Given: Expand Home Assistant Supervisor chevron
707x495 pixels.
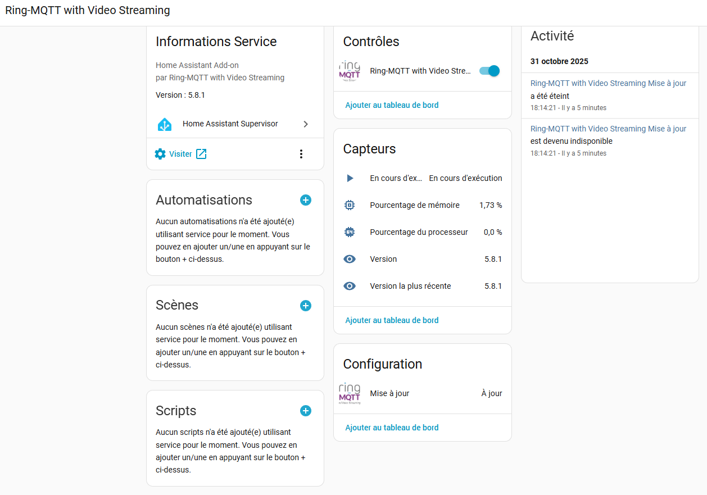Looking at the screenshot, I should [x=306, y=124].
